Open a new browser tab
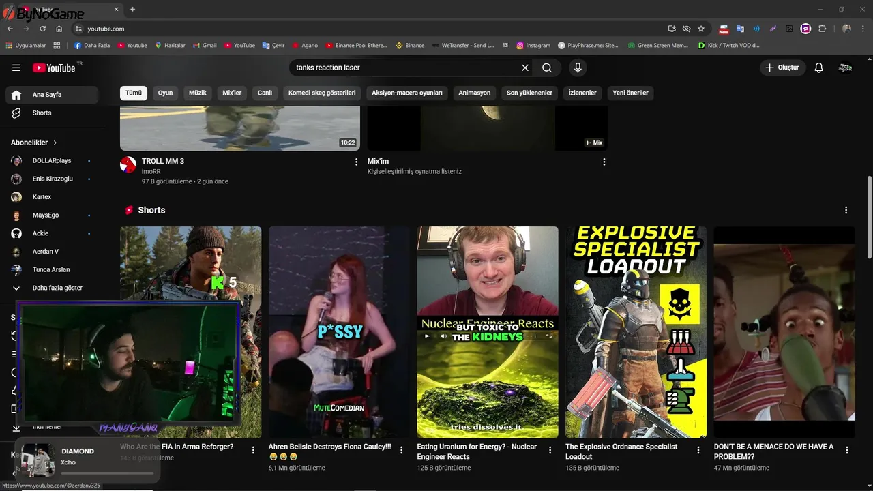The height and width of the screenshot is (491, 873). coord(132,9)
